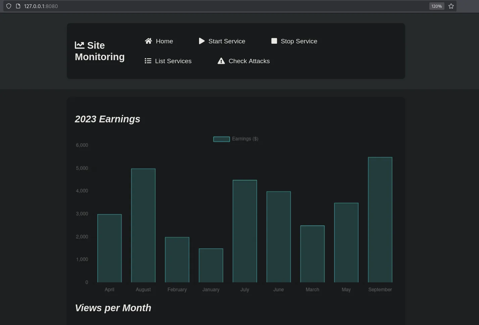The height and width of the screenshot is (325, 479).
Task: Click the September earnings bar
Action: (x=380, y=219)
